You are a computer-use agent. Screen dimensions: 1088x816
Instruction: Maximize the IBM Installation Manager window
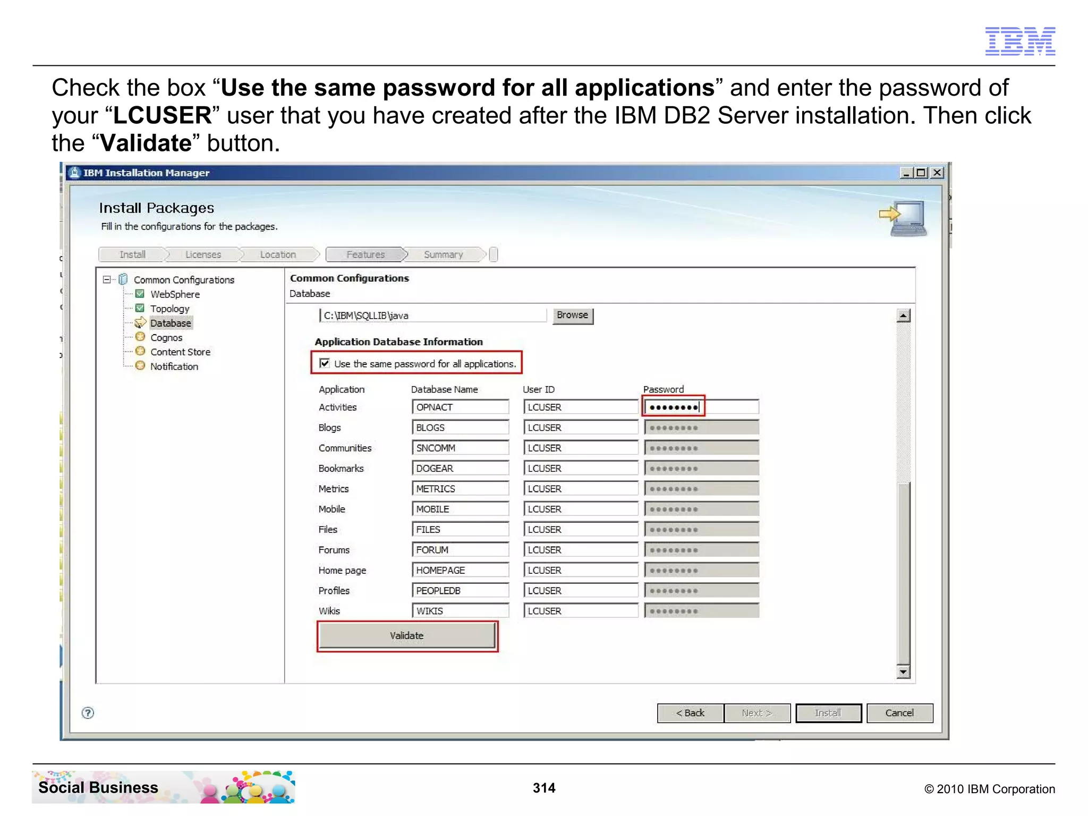point(921,173)
